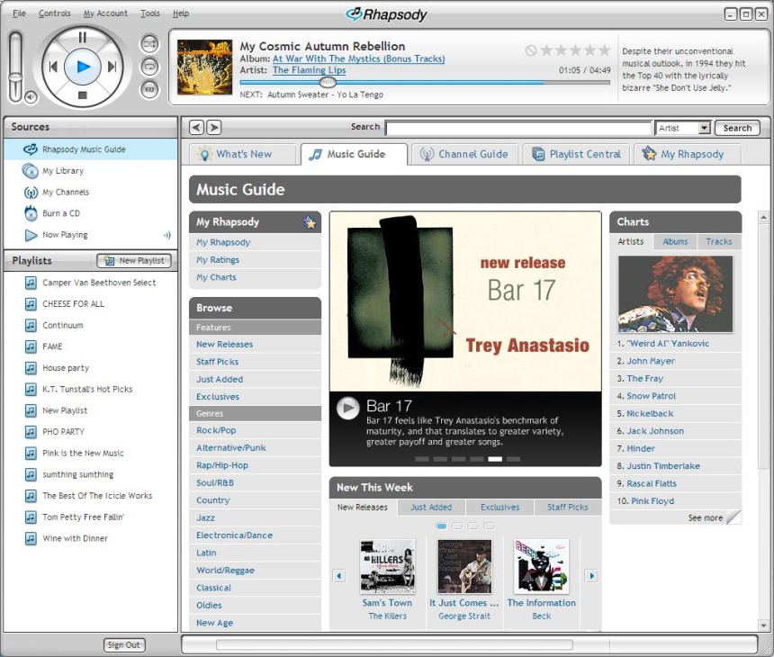Click the PHO PARTY playlist icon
Viewport: 774px width, 657px height.
(x=31, y=431)
